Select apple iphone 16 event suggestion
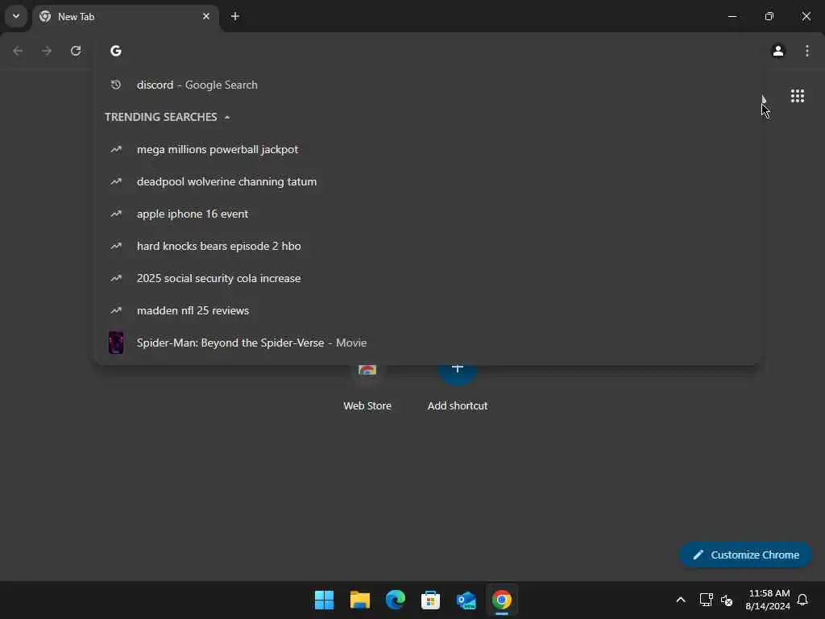 pyautogui.click(x=427, y=214)
